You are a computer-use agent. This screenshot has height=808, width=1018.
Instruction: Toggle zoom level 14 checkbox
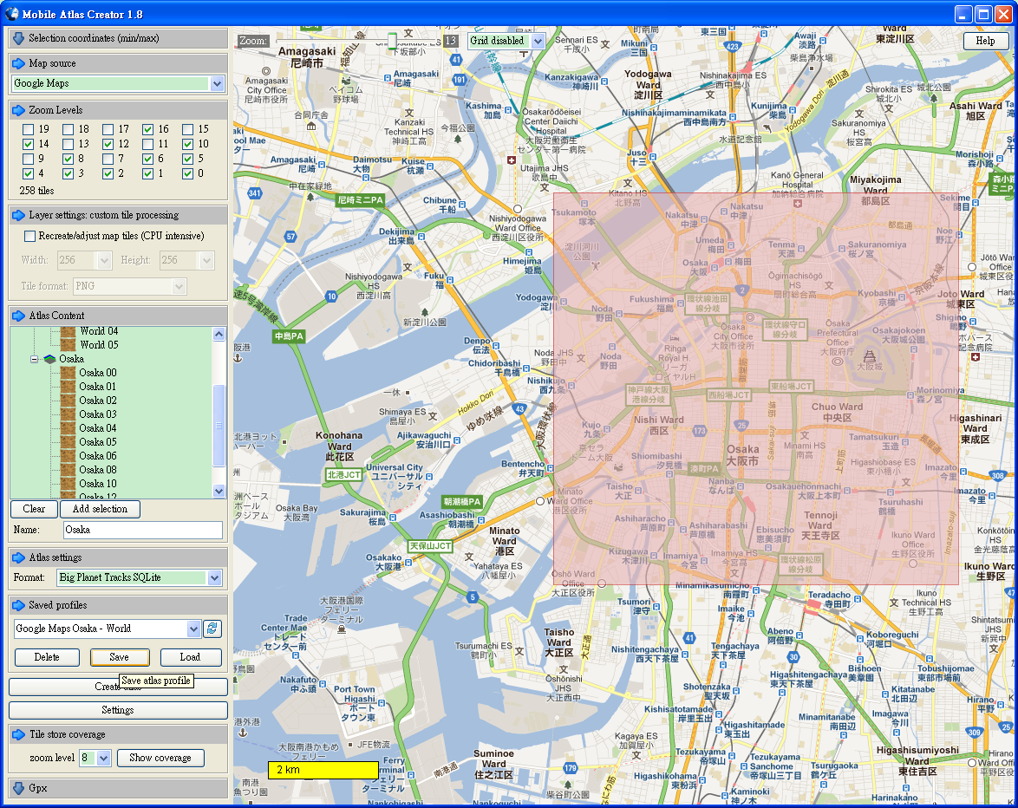(28, 144)
